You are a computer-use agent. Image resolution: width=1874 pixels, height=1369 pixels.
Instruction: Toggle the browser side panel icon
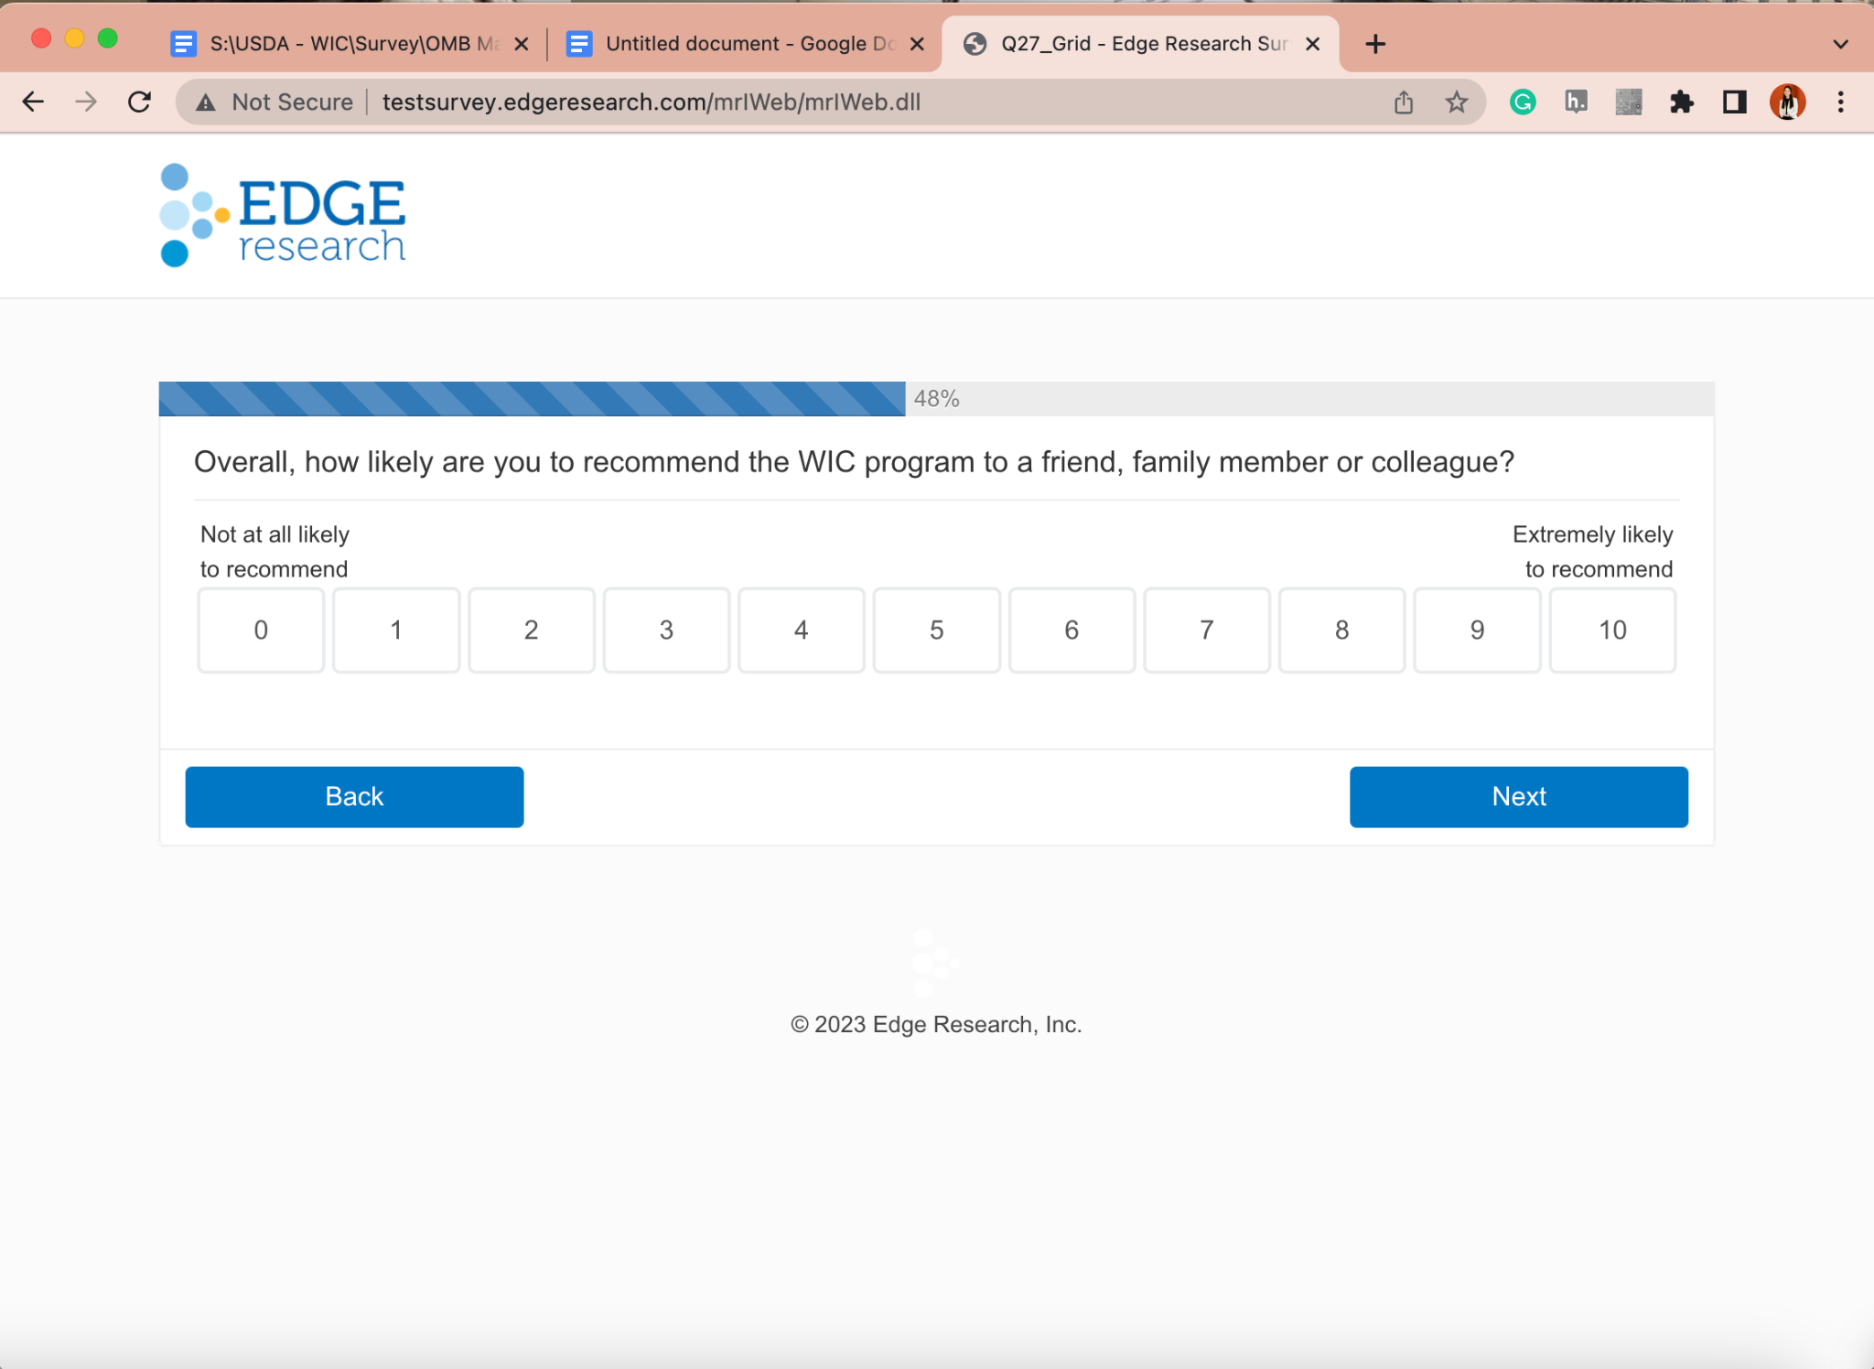(1734, 102)
